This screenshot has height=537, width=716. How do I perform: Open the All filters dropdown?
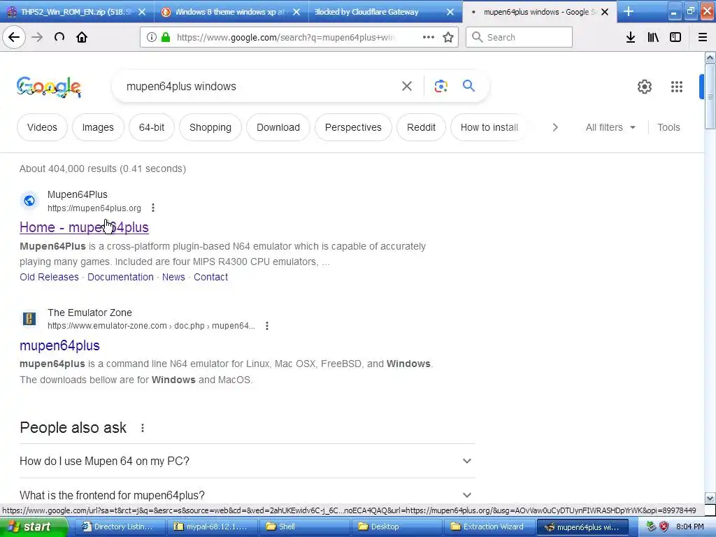click(x=610, y=127)
